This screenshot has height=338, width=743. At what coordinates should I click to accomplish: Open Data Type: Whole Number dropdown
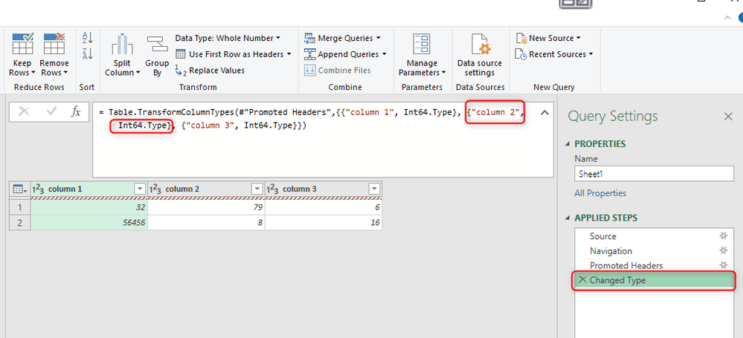pos(228,38)
